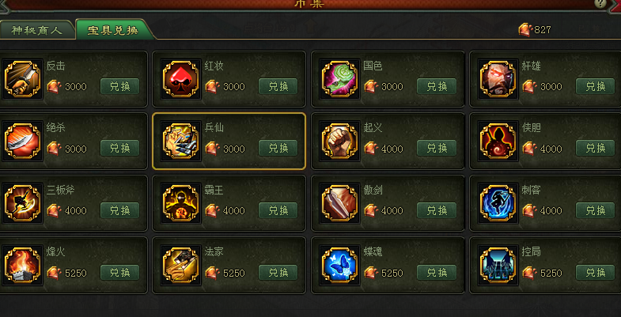This screenshot has width=621, height=317.
Task: Redeem 法家 with the 兑换 button
Action: pyautogui.click(x=278, y=272)
